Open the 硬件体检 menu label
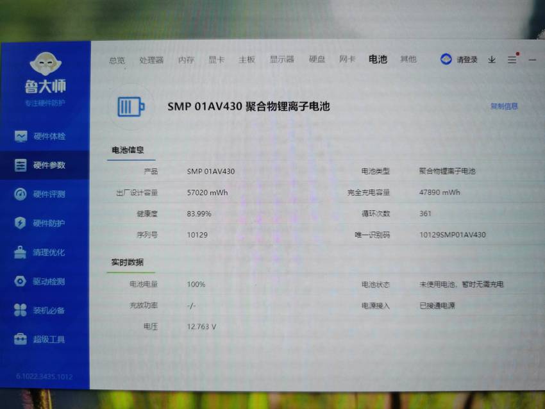Image resolution: width=545 pixels, height=409 pixels. click(x=49, y=136)
